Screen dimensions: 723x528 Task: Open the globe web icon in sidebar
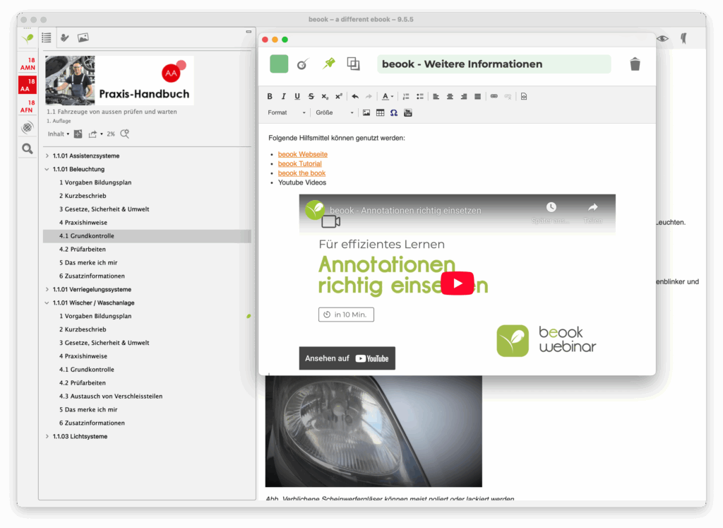pos(28,127)
